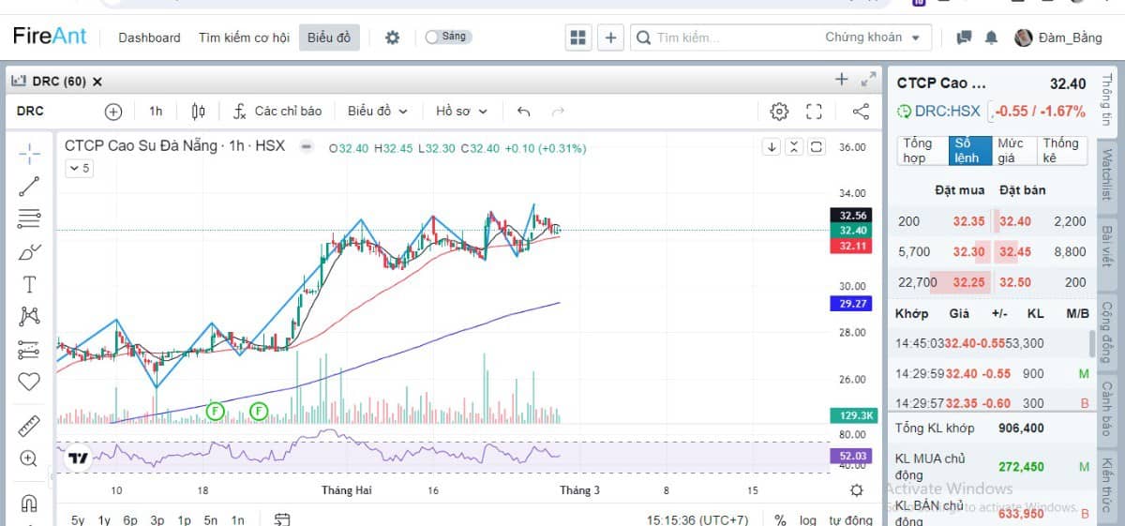Click the plus button beside layout grid
Viewport: 1125px width, 526px height.
[x=610, y=38]
